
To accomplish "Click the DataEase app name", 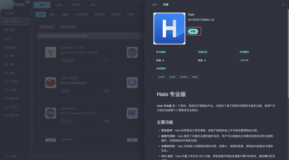I will coord(67,139).
